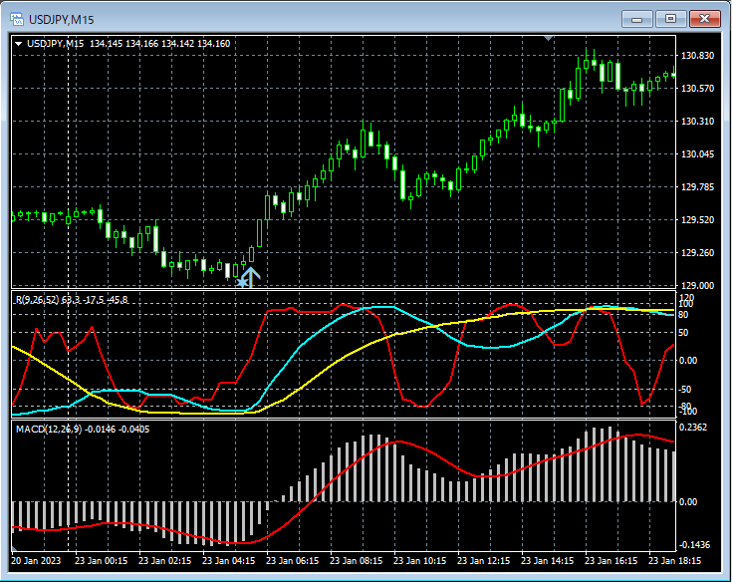The image size is (733, 582).
Task: Click the 50 level on R indicator scale
Action: [x=683, y=333]
